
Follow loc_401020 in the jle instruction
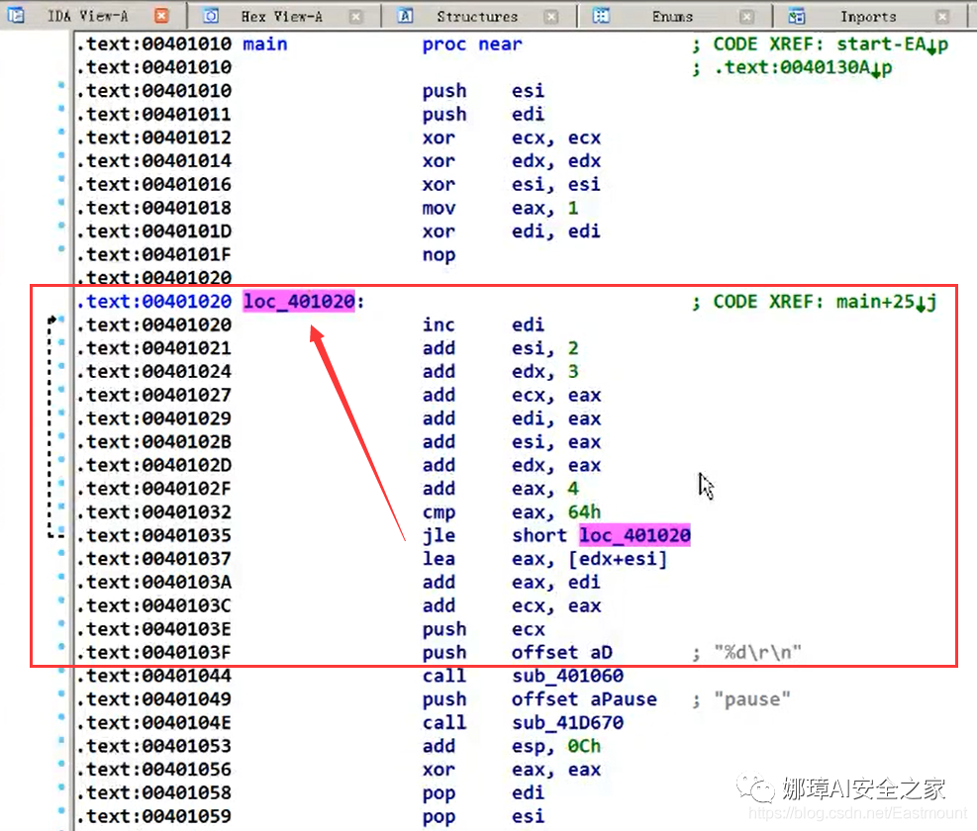point(635,535)
